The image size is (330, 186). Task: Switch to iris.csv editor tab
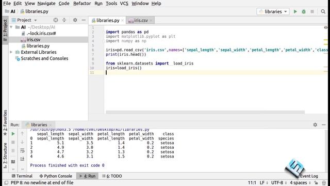point(140,21)
